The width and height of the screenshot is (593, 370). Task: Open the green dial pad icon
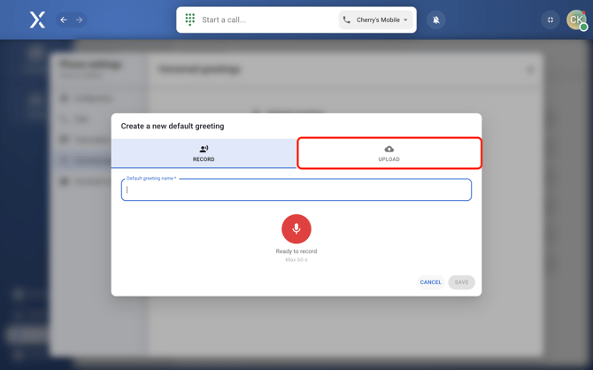[190, 19]
